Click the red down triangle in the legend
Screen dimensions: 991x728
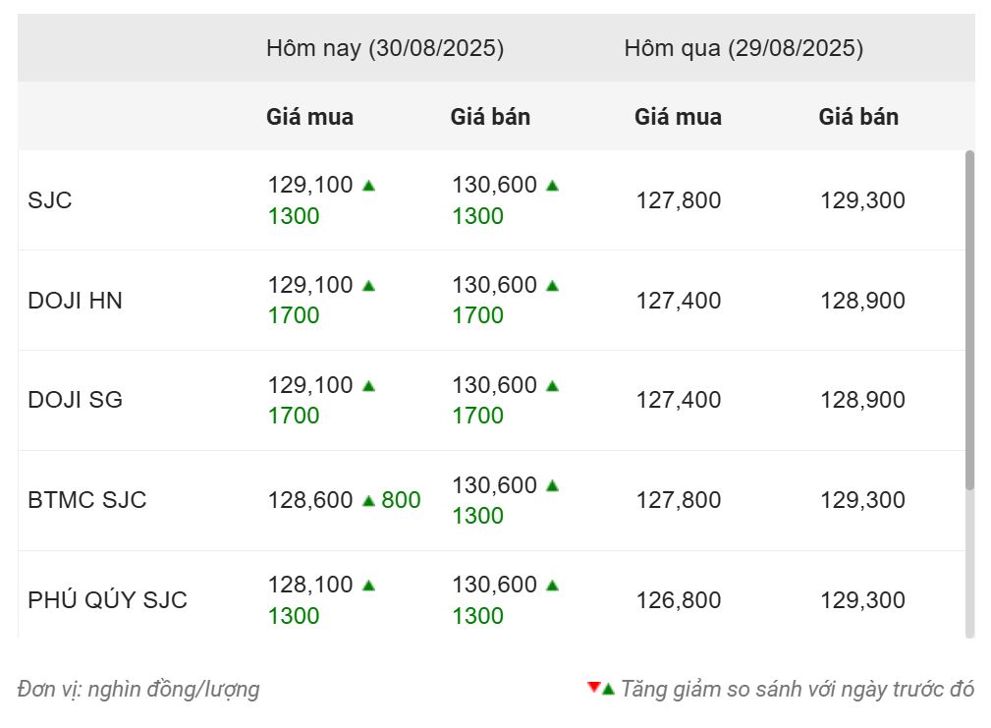coord(593,687)
